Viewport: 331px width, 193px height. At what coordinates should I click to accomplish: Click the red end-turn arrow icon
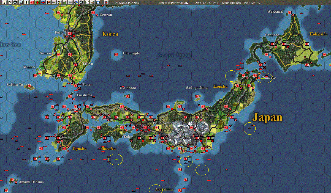point(107,2)
